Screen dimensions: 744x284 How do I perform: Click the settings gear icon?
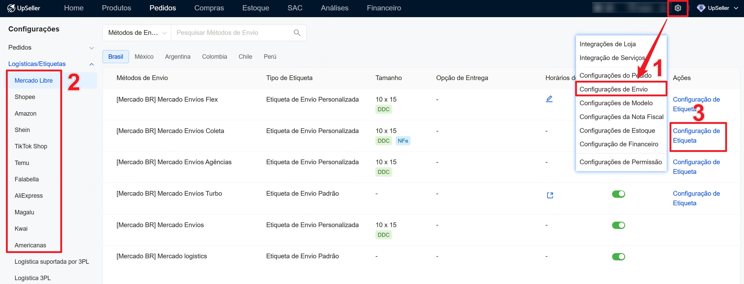point(677,8)
